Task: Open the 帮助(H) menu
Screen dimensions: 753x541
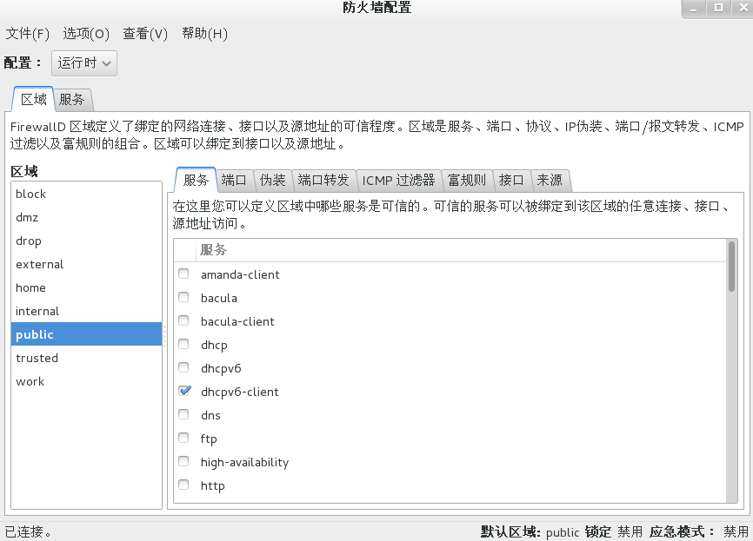Action: 204,34
